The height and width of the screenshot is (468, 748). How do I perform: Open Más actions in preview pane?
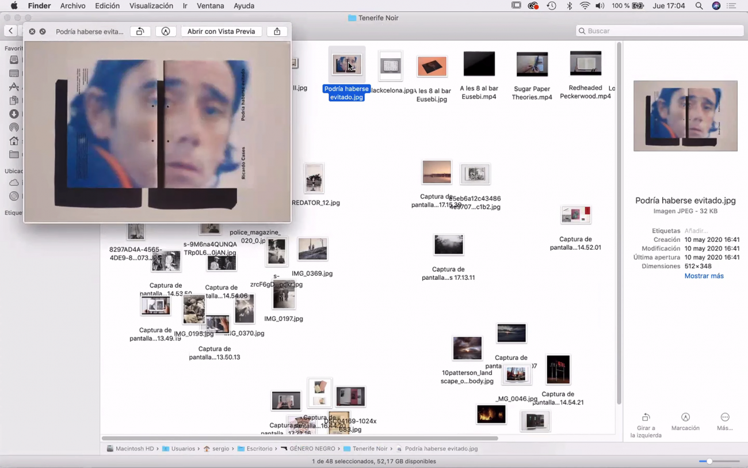pos(724,421)
